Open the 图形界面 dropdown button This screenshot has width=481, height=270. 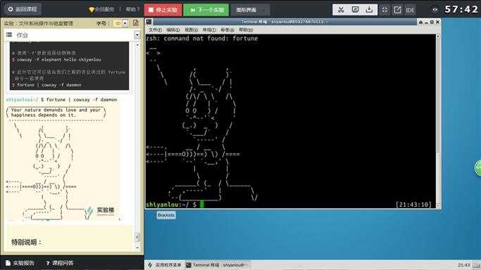coord(250,10)
